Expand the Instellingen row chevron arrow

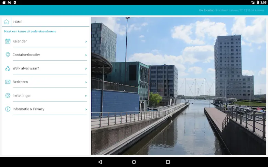tap(86, 96)
